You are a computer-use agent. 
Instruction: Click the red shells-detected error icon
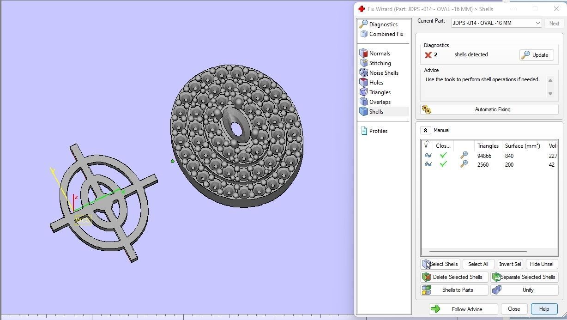428,54
